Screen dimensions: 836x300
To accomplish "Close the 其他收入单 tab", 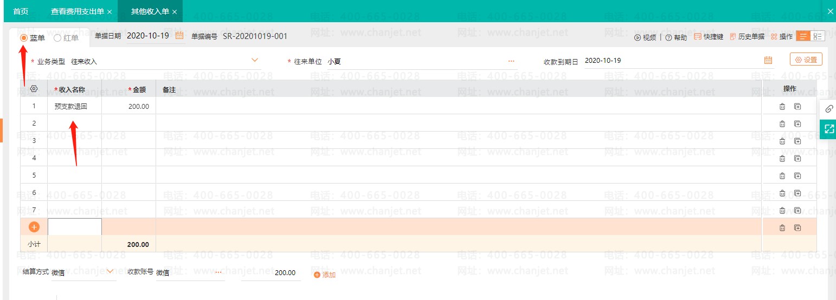I will 175,12.
